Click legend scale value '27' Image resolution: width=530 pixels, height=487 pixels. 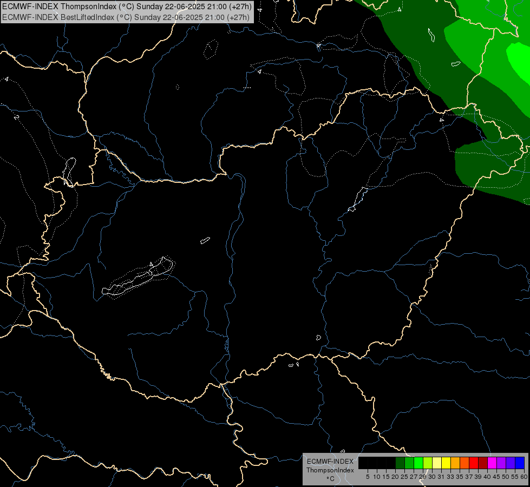point(414,477)
